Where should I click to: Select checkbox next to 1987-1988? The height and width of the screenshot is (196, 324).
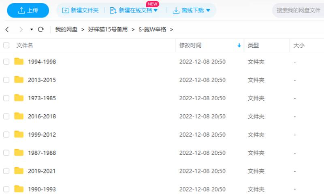pos(6,153)
